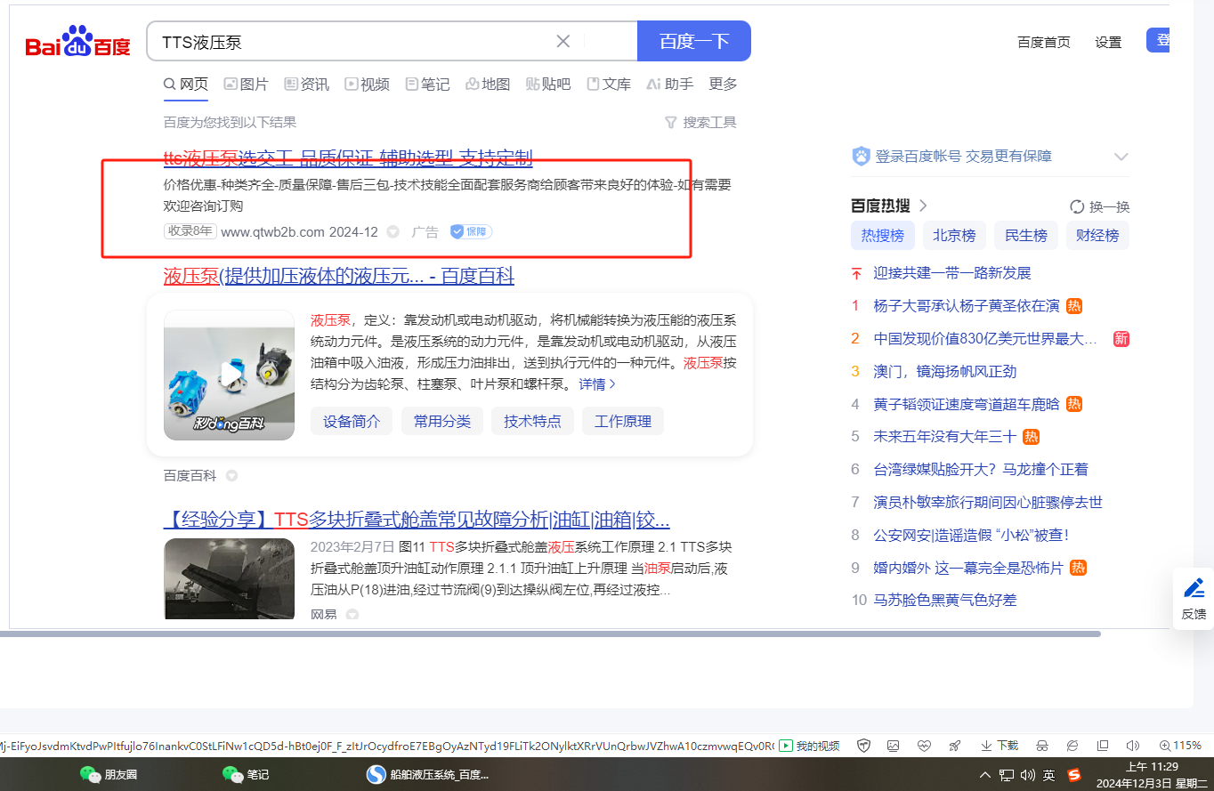The image size is (1214, 791).
Task: Click the shield security icon in status bar
Action: tap(862, 746)
